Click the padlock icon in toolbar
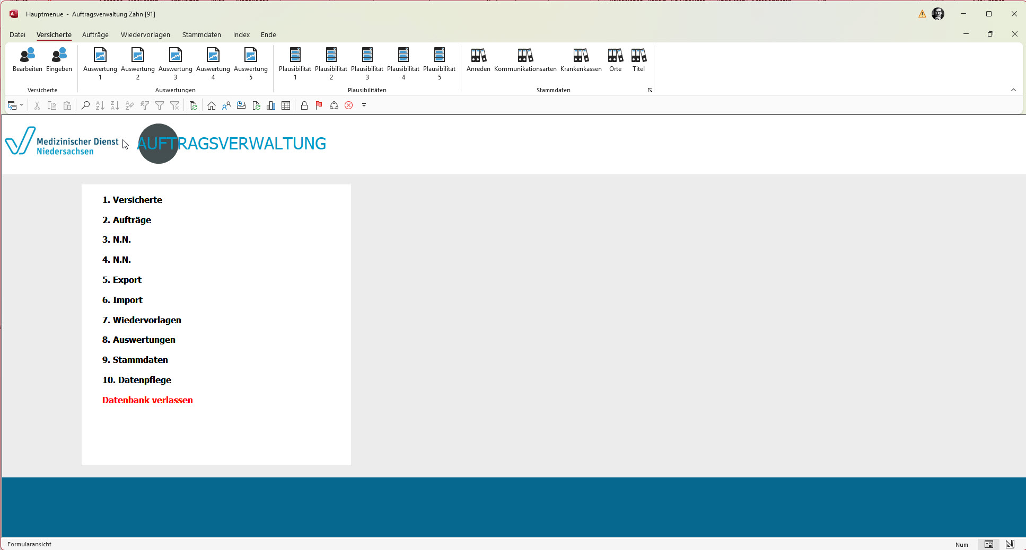Viewport: 1026px width, 550px height. pyautogui.click(x=304, y=105)
